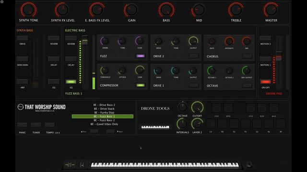Enable the DRIVE 1 pedal switch
Viewport: 307px width, 172px height.
click(194, 85)
